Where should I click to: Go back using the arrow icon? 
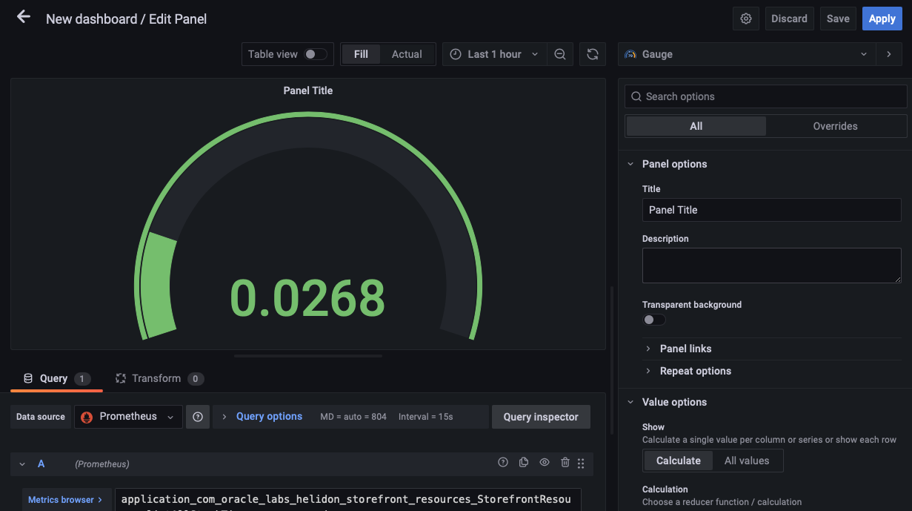(24, 17)
